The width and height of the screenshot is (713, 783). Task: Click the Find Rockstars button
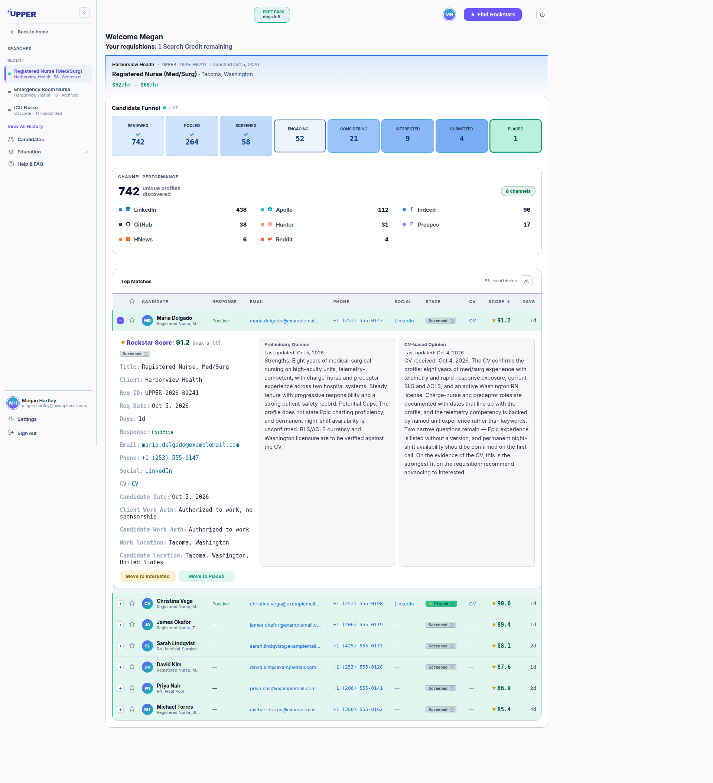pos(492,15)
